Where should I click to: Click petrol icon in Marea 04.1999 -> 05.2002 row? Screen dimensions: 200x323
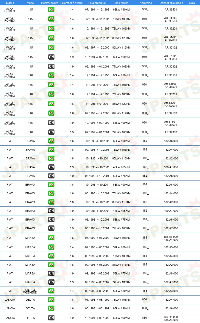51,238
